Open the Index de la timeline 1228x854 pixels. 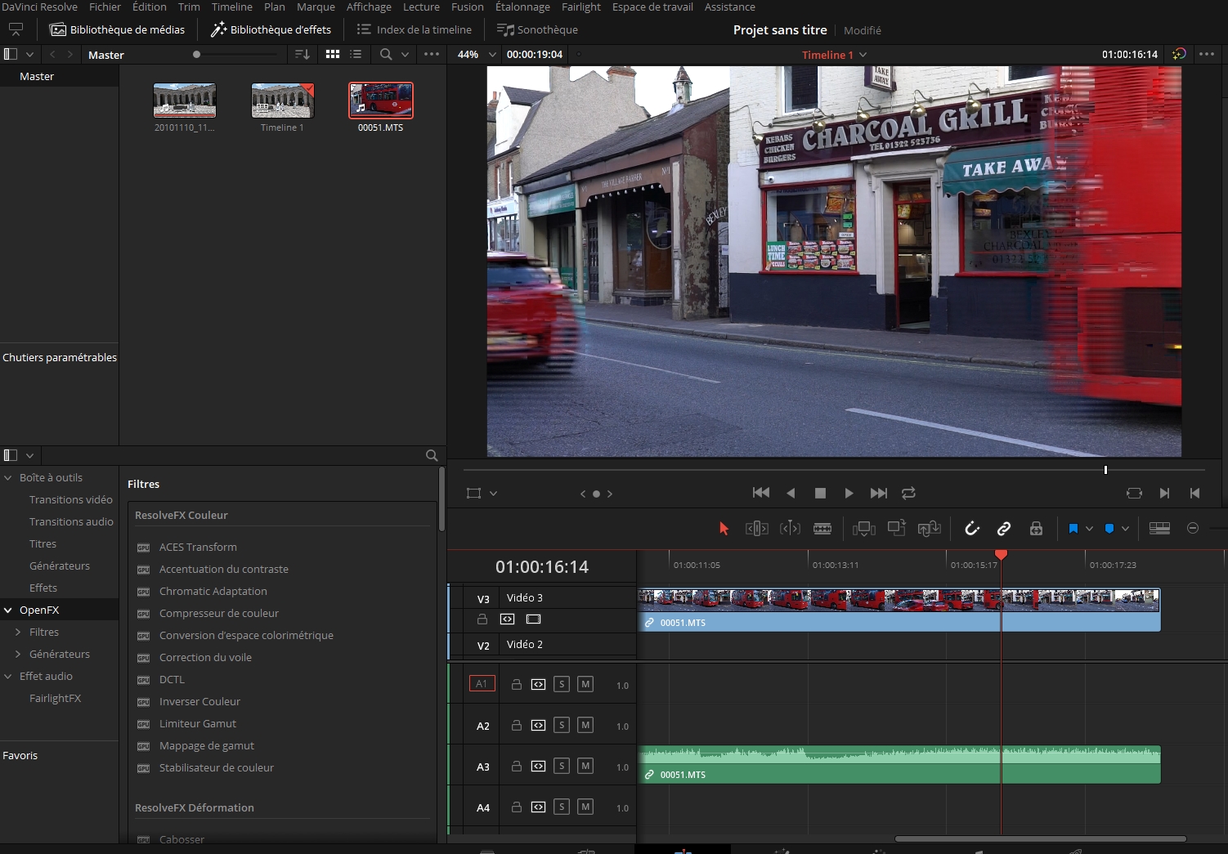click(x=415, y=29)
